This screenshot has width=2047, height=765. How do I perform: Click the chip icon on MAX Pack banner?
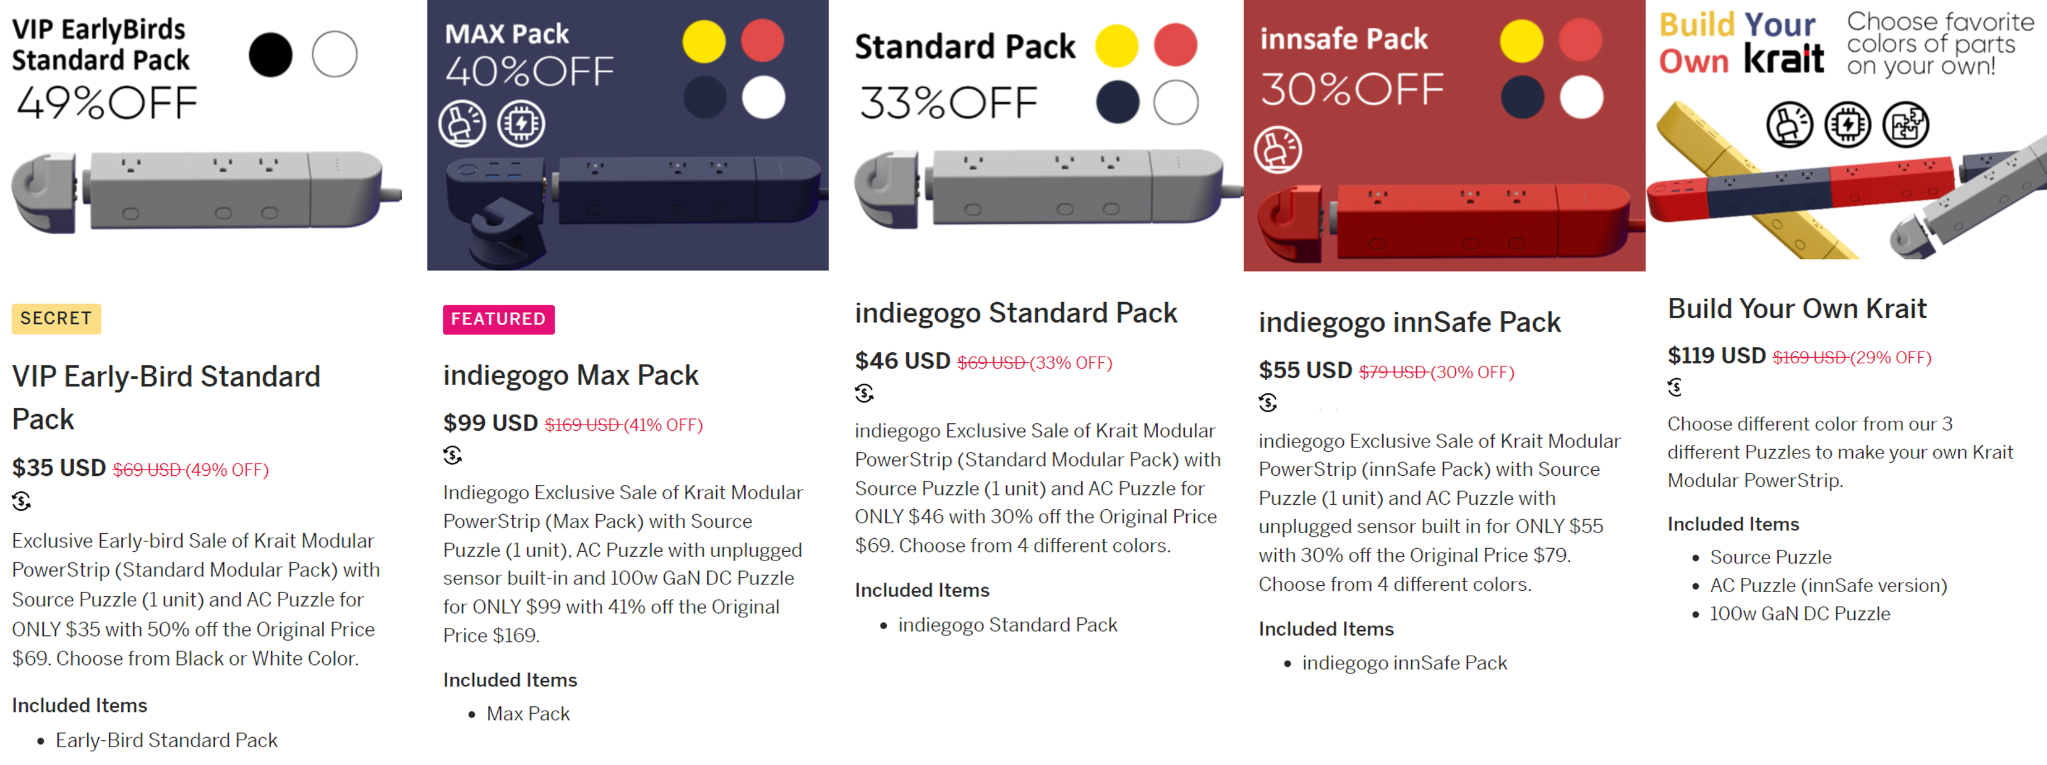coord(521,124)
